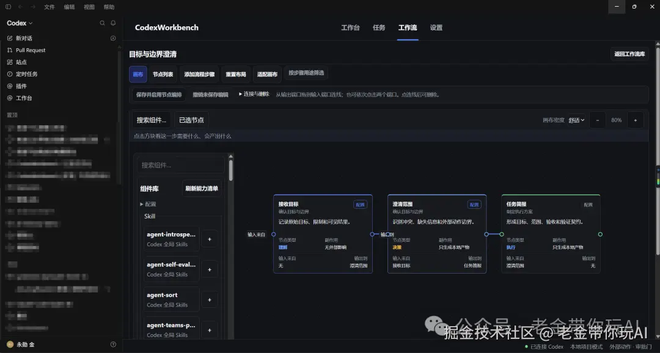Open the help question-mark icon
Viewport: 660px width, 353px height.
[113, 344]
